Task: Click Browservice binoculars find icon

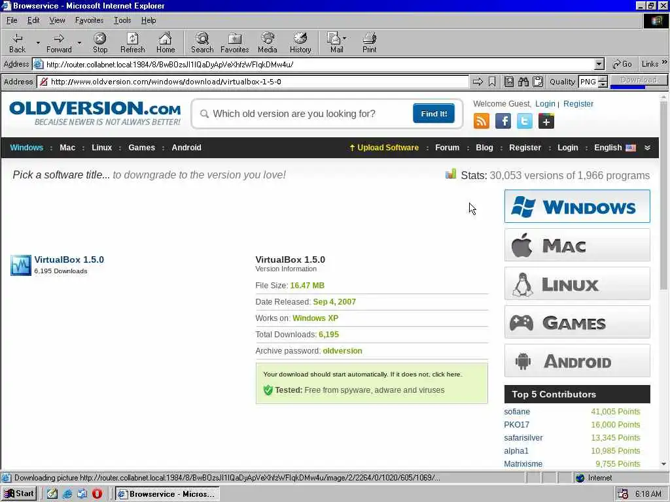Action: click(x=523, y=82)
